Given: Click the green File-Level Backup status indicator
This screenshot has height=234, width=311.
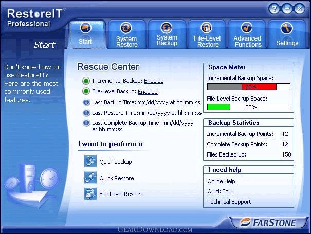Looking at the screenshot, I should tap(86, 91).
